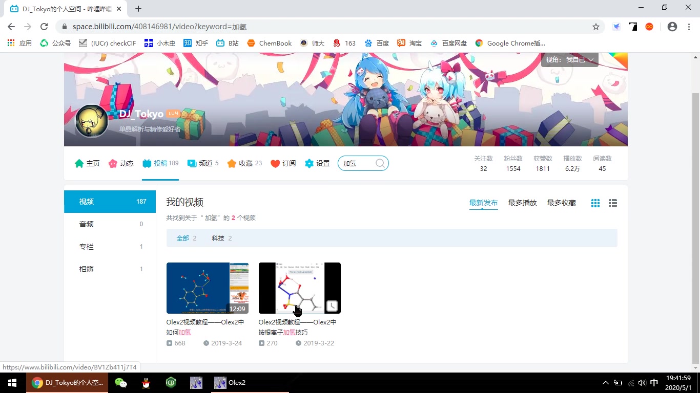Open the 应用 apps bookmark

(19, 43)
